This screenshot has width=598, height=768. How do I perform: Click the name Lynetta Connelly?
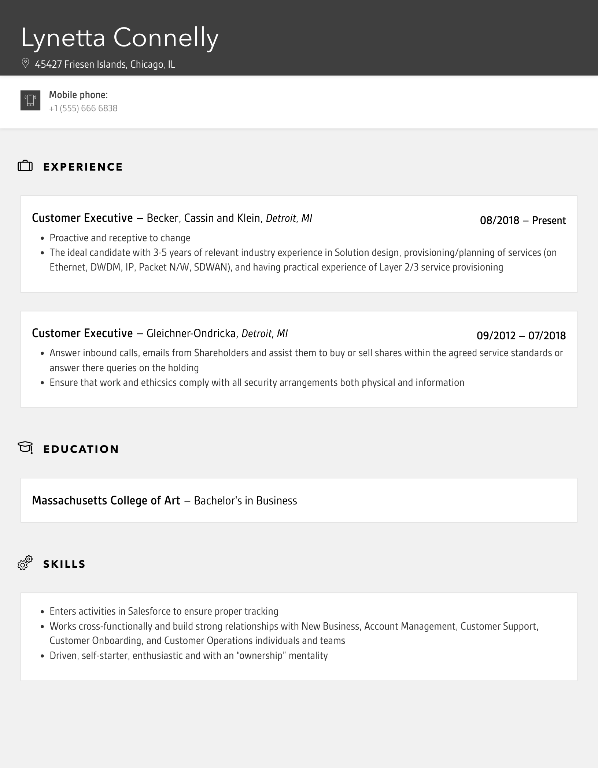tap(120, 38)
